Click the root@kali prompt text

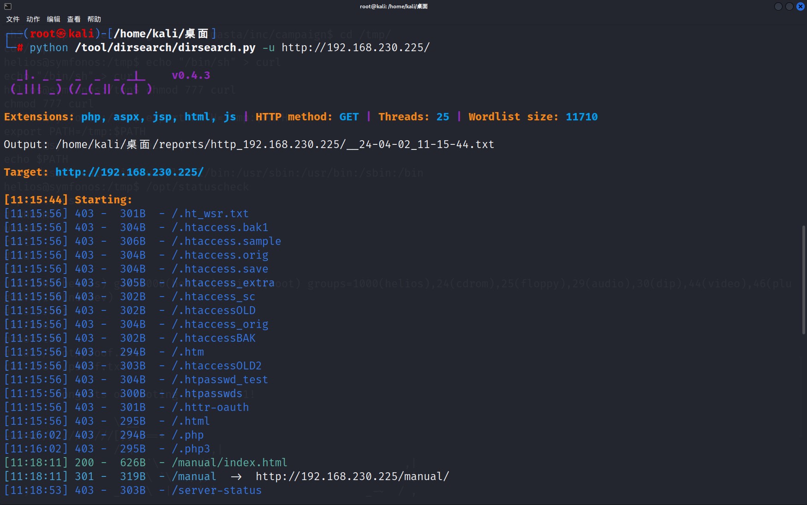(62, 34)
